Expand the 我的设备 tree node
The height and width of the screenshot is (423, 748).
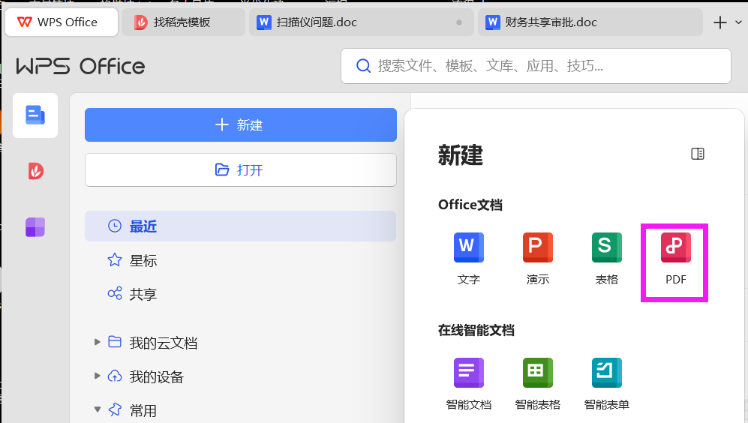(x=98, y=376)
